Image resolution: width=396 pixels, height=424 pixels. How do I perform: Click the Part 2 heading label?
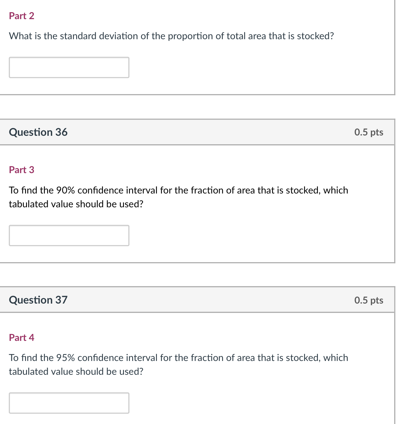(x=22, y=16)
